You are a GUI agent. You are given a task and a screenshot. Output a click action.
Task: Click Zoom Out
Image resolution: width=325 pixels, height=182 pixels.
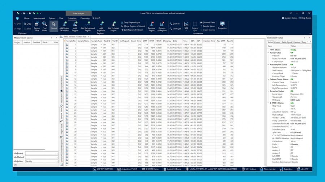point(175,29)
